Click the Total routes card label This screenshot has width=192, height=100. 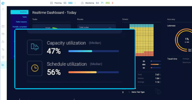84,27
